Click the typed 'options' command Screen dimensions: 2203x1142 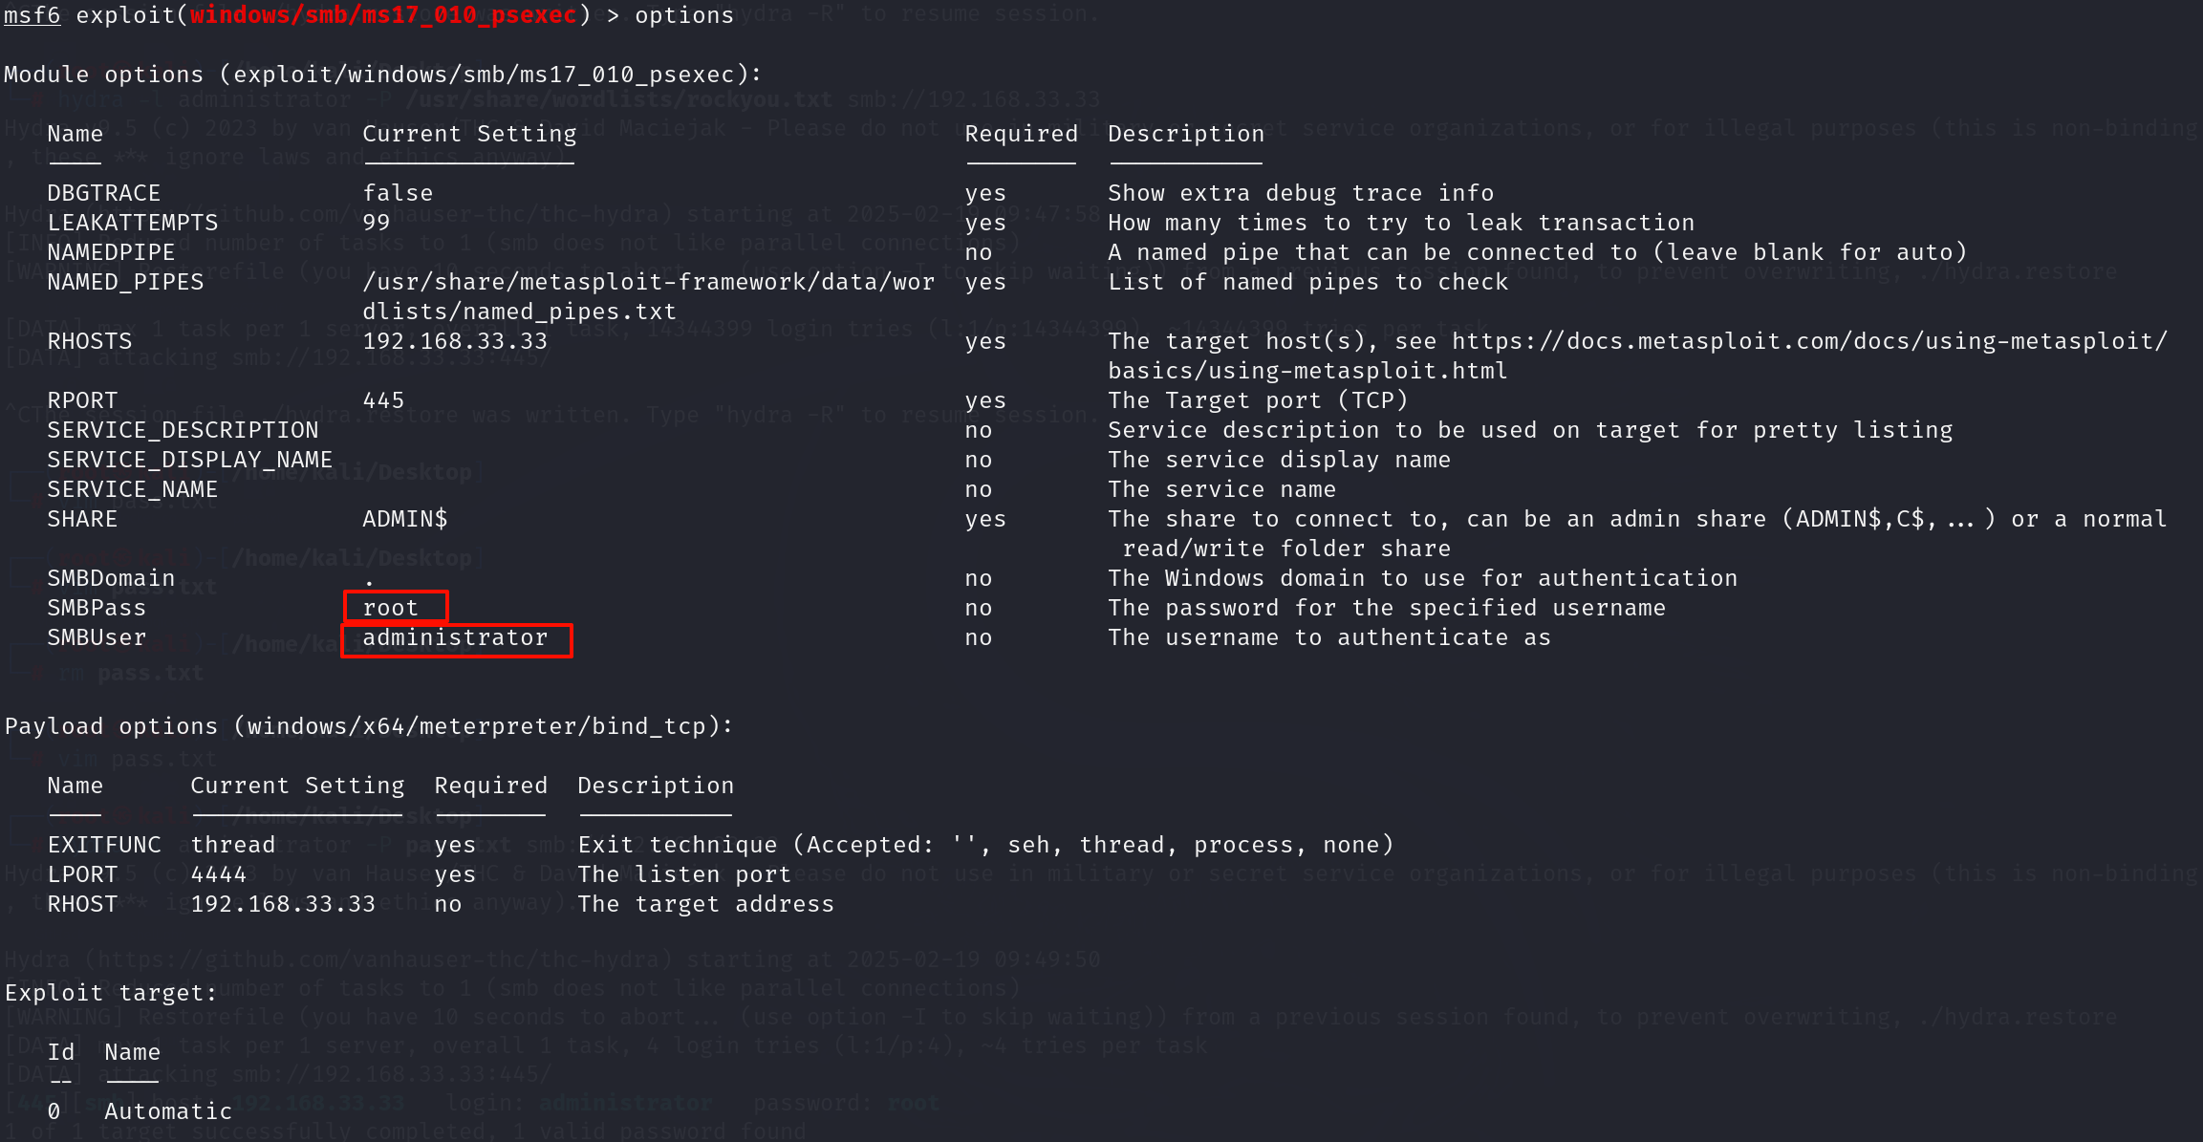684,15
